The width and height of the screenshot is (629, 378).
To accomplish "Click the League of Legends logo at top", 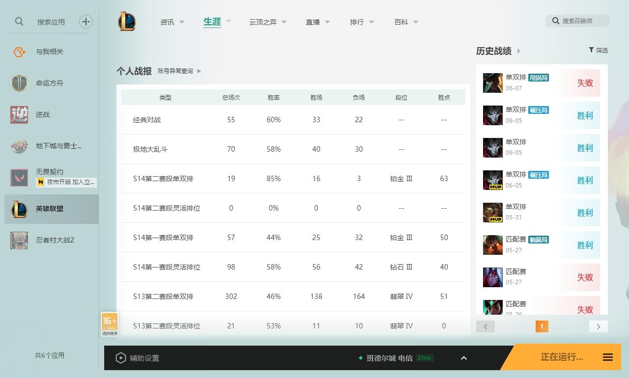I will 126,21.
